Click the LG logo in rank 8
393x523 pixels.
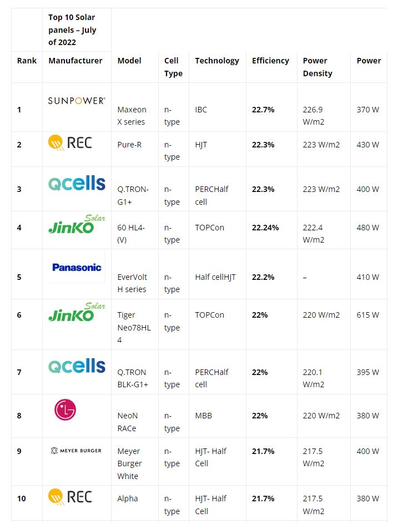65,409
